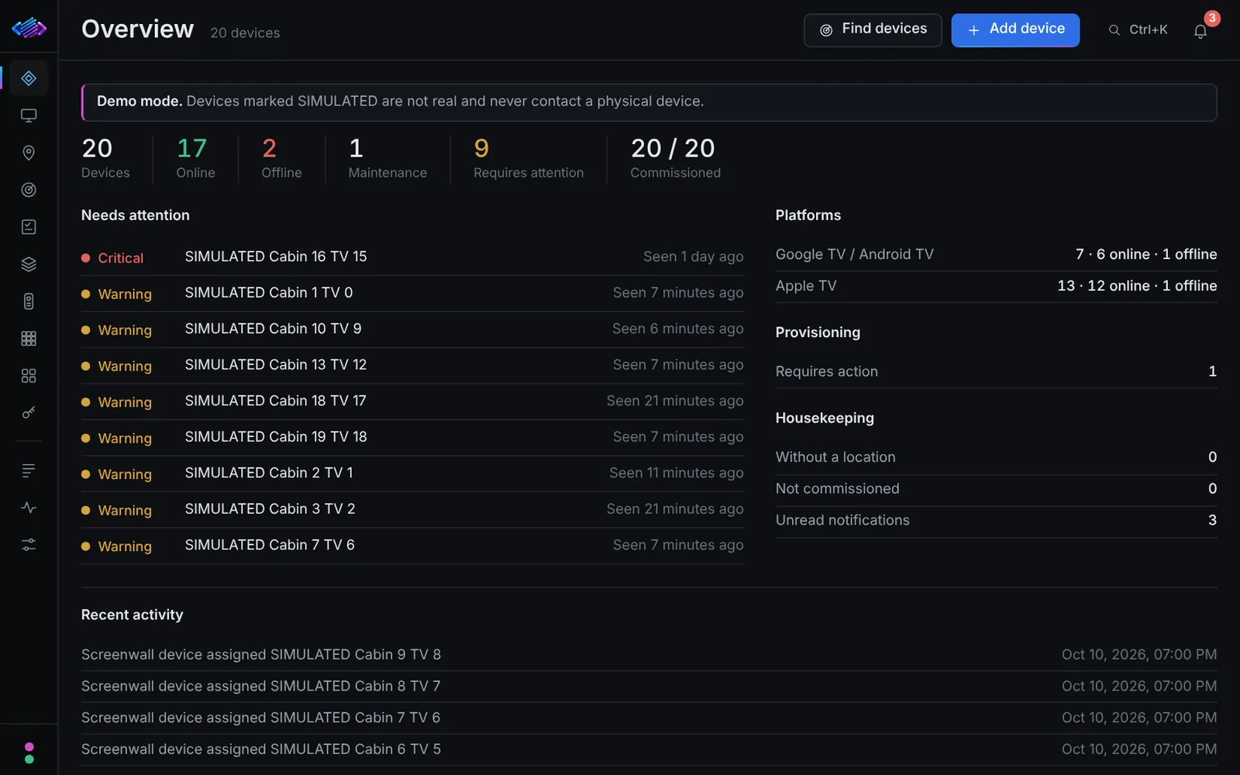Image resolution: width=1240 pixels, height=775 pixels.
Task: Open critical device SIMULATED Cabin 16 TV 15
Action: [412, 257]
